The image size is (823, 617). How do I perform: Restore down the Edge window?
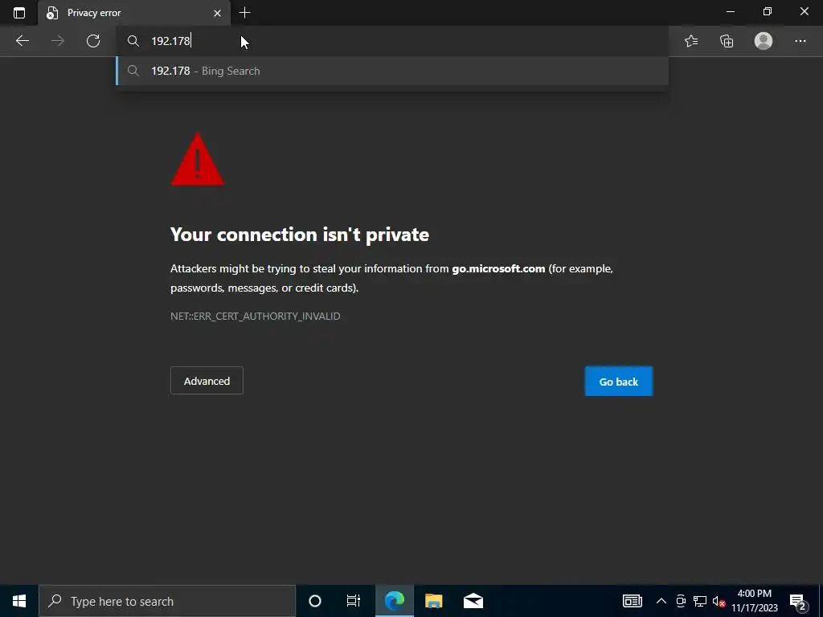click(768, 11)
